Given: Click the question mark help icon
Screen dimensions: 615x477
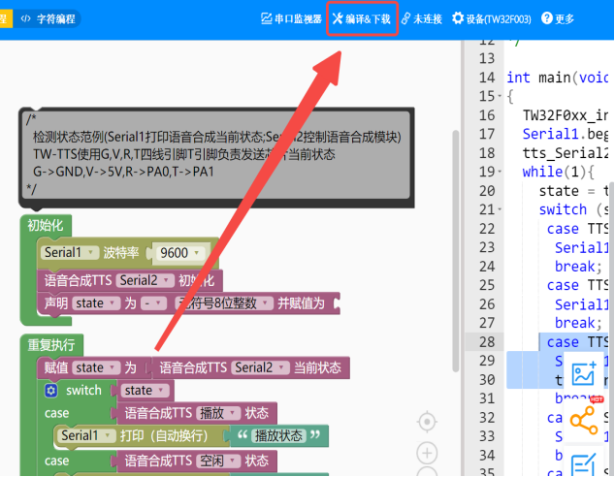Looking at the screenshot, I should click(547, 18).
